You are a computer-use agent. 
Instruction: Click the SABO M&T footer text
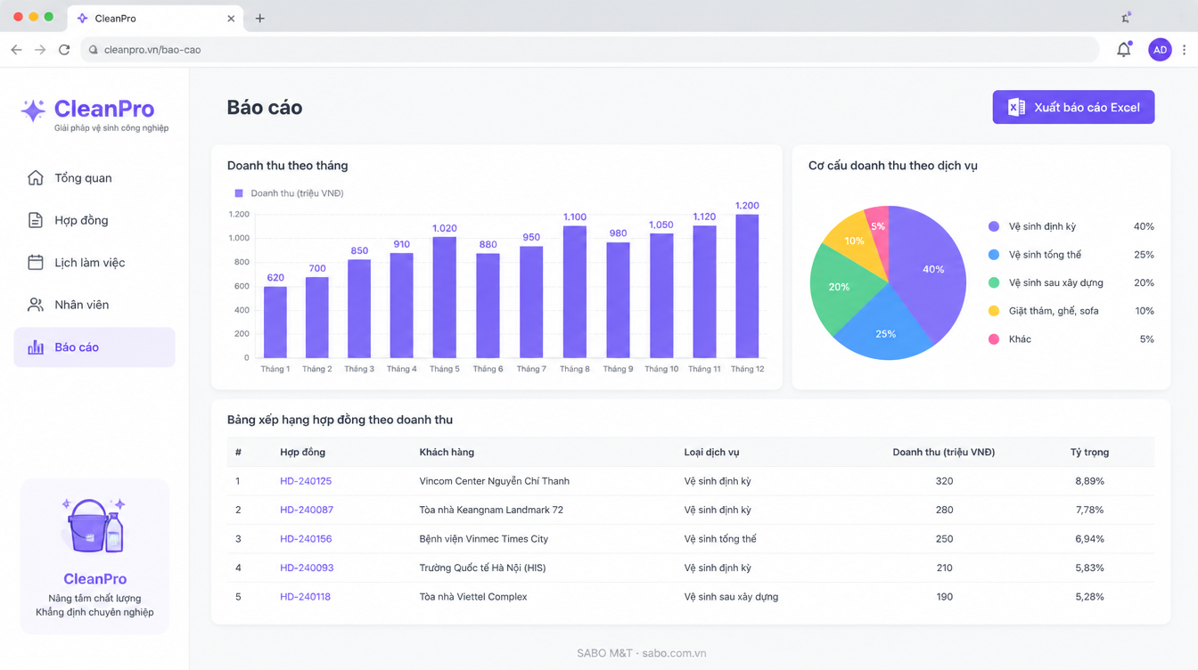coord(642,653)
